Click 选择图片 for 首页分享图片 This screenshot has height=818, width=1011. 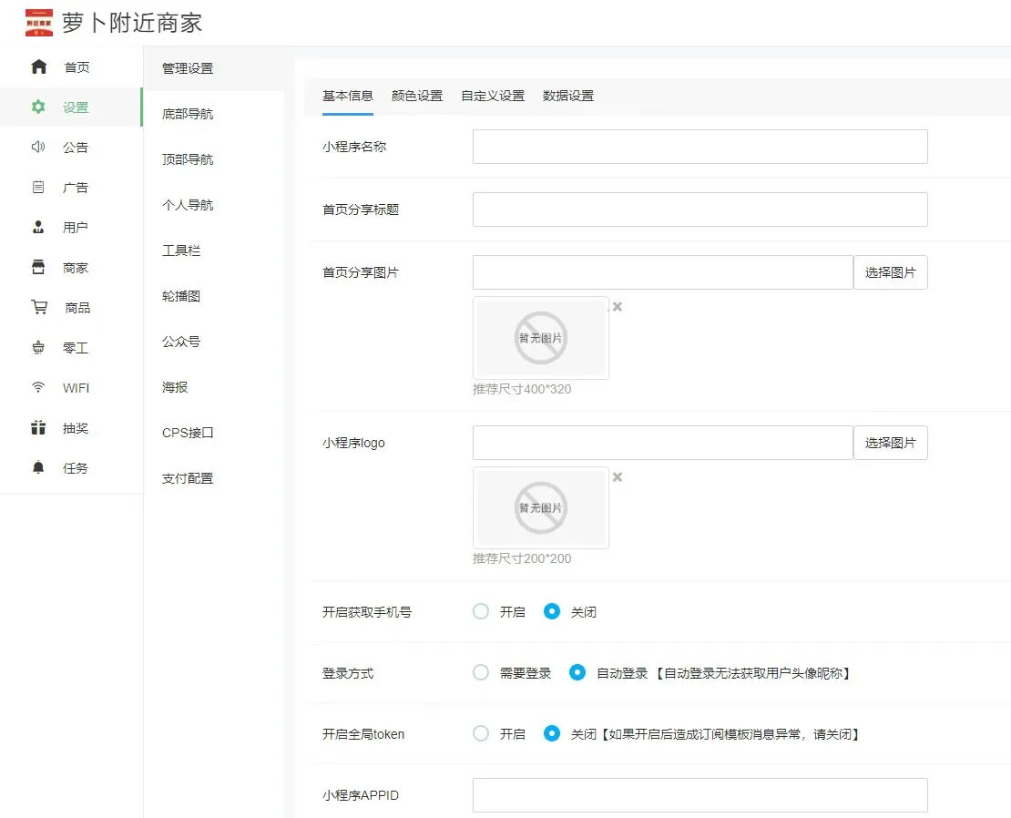[x=890, y=271]
